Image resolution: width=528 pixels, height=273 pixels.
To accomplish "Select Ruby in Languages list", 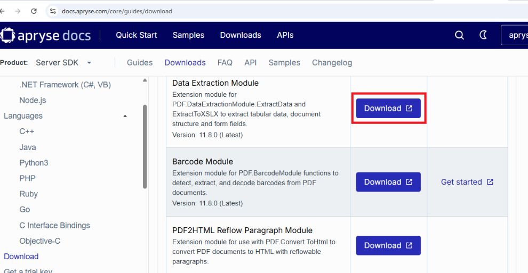I will coord(29,194).
